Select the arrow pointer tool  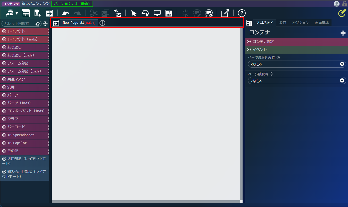pyautogui.click(x=134, y=13)
